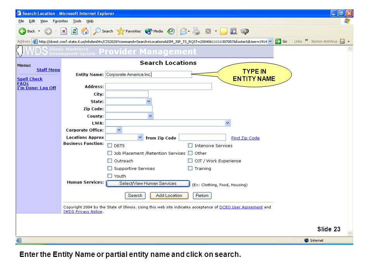This screenshot has width=372, height=279.
Task: Open the Spell Check link
Action: 30,79
